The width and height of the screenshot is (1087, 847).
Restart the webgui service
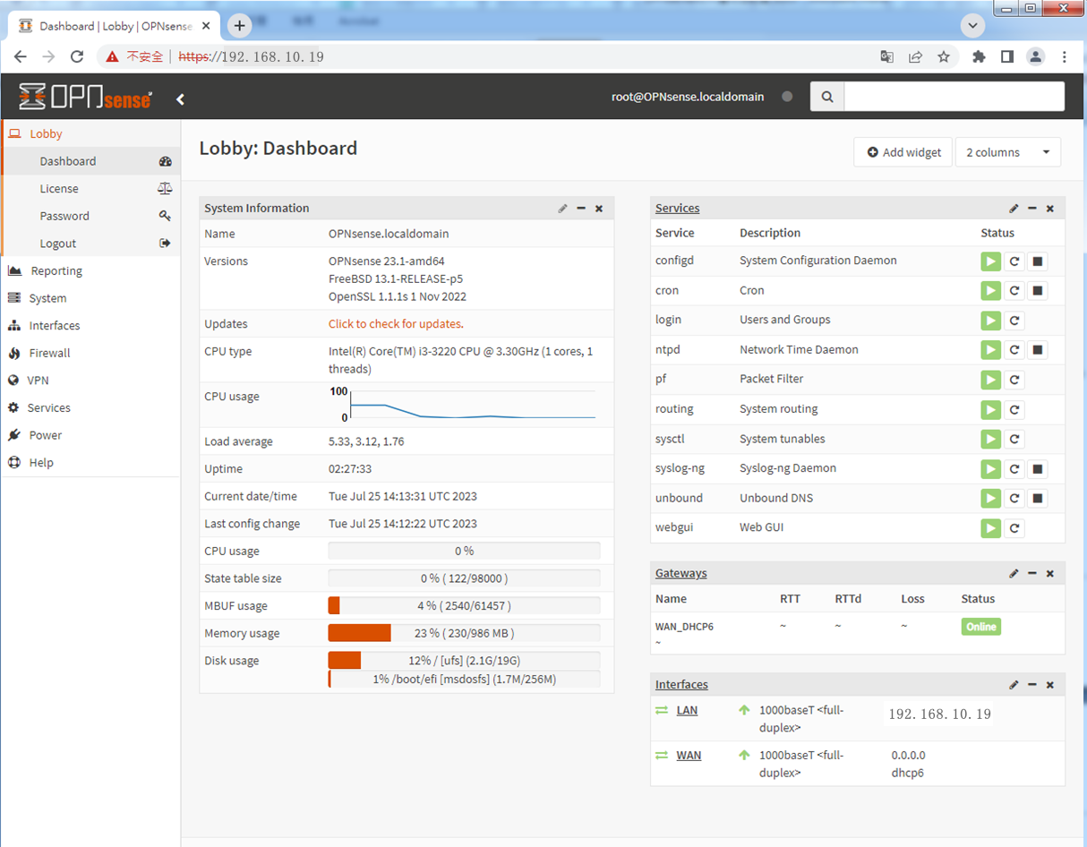pyautogui.click(x=1014, y=528)
